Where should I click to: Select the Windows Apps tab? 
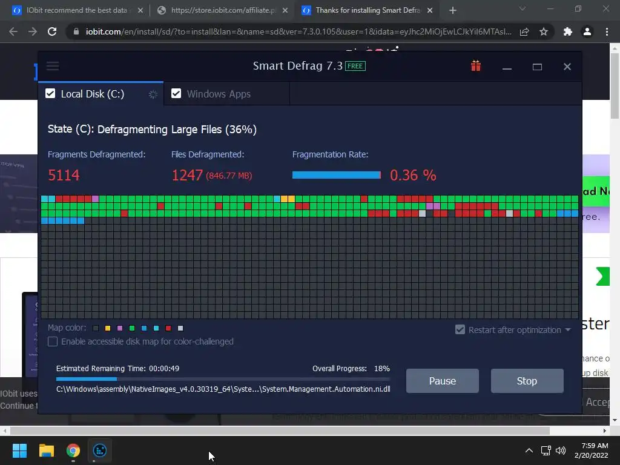pyautogui.click(x=226, y=94)
